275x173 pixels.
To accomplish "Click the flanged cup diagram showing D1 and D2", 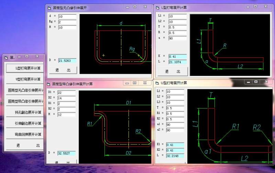I will (x=115, y=127).
